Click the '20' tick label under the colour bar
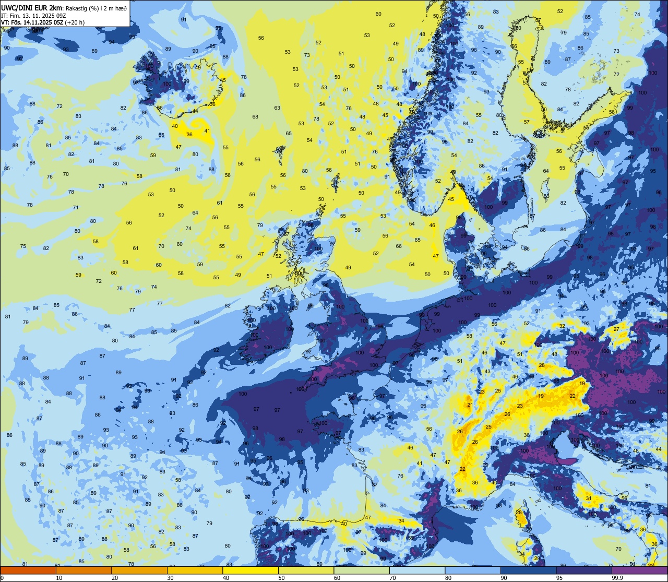 point(115,578)
